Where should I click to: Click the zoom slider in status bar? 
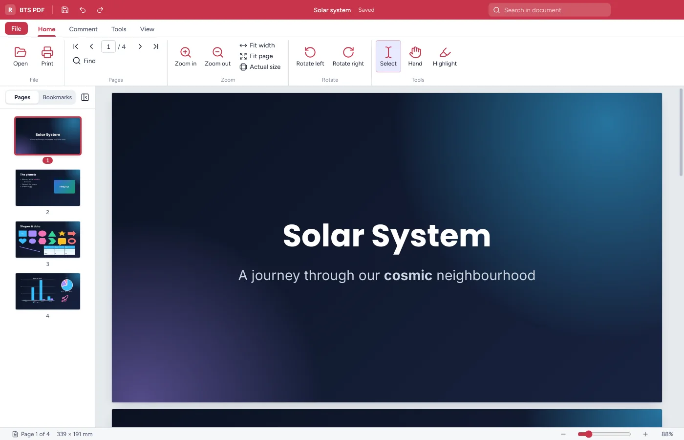click(x=604, y=434)
